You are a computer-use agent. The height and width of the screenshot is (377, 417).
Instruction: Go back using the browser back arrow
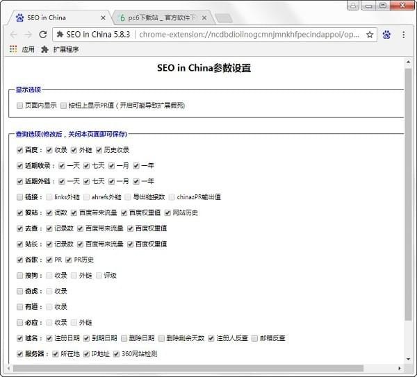(13, 35)
